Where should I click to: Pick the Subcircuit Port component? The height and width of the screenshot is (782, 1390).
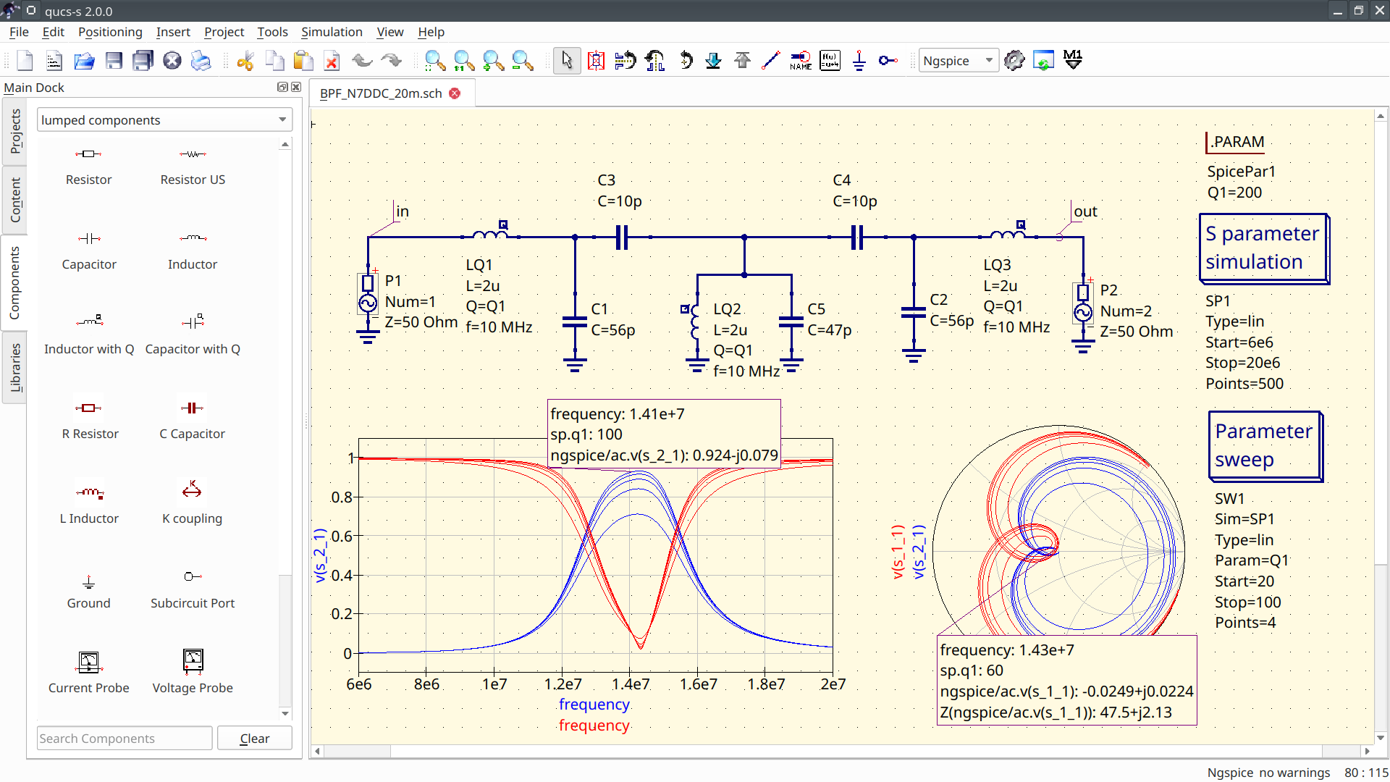(193, 590)
